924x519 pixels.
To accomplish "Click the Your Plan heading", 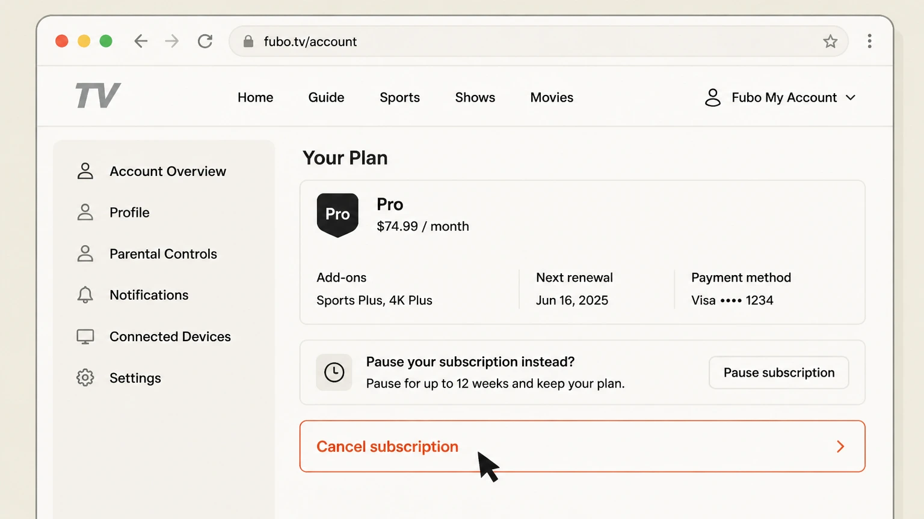I will click(x=345, y=158).
